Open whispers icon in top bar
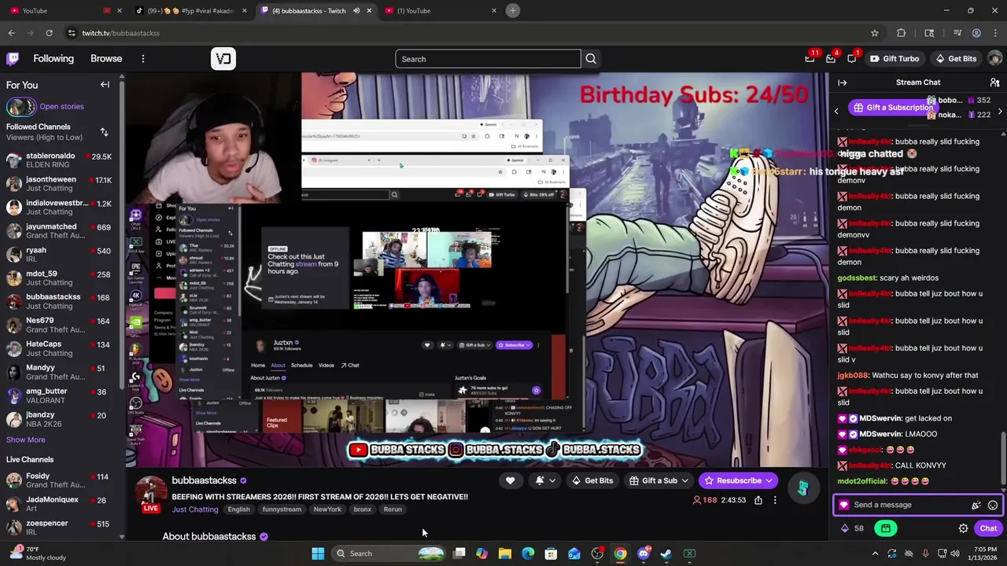 pyautogui.click(x=852, y=59)
